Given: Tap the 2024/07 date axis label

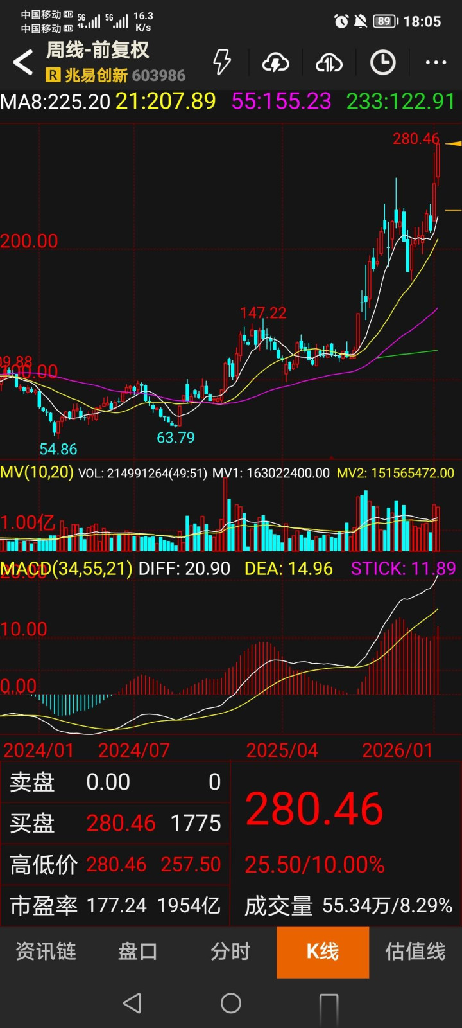Looking at the screenshot, I should (133, 750).
